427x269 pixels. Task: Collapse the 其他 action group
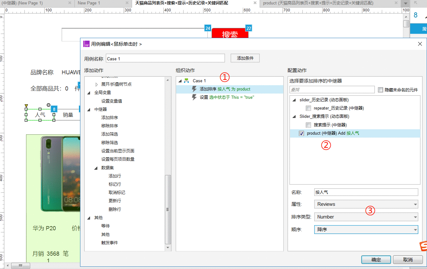coord(89,218)
